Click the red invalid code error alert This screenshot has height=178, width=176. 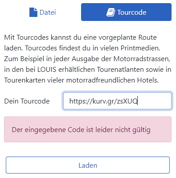click(x=88, y=129)
